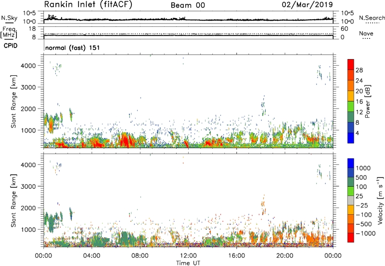Select the "N.Sky" legend label
Image resolution: width=385 pixels, height=266 pixels.
9,18
